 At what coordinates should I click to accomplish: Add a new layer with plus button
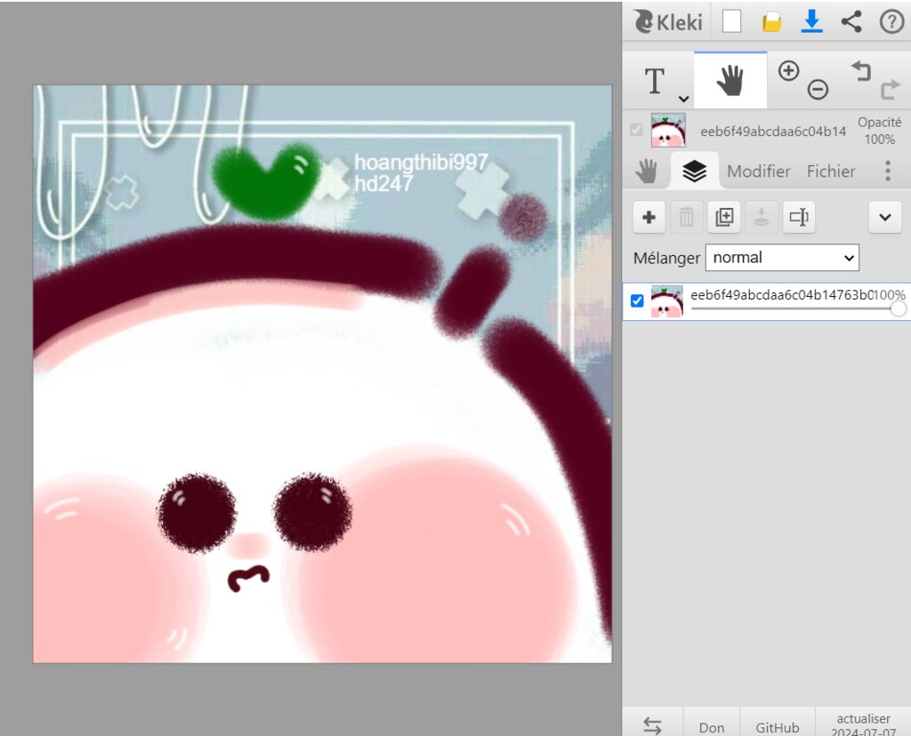click(649, 217)
